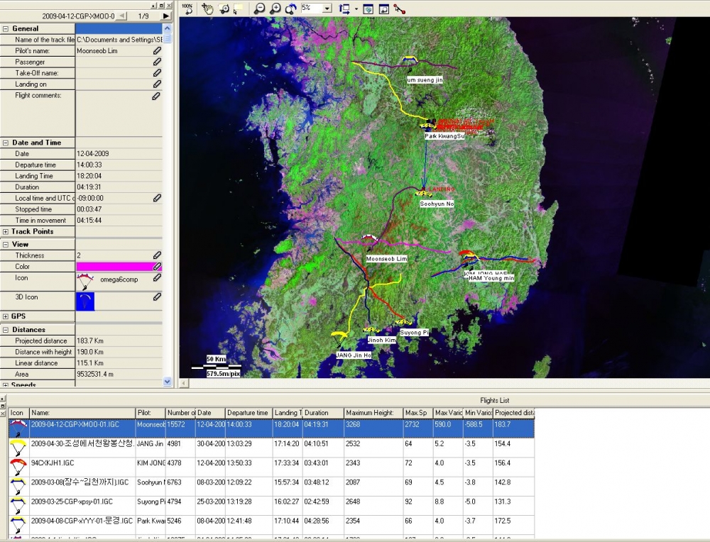Select the pan hand tool
The image size is (710, 542).
pyautogui.click(x=207, y=9)
